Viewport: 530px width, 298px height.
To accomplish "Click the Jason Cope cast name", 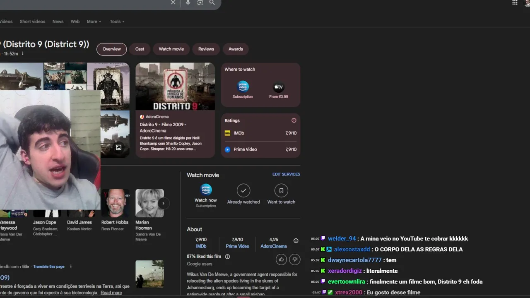I will pos(45,222).
